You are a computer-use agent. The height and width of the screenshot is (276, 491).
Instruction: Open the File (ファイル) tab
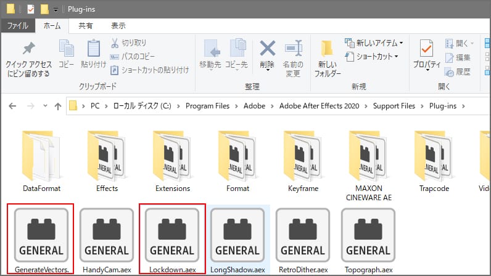coord(18,26)
